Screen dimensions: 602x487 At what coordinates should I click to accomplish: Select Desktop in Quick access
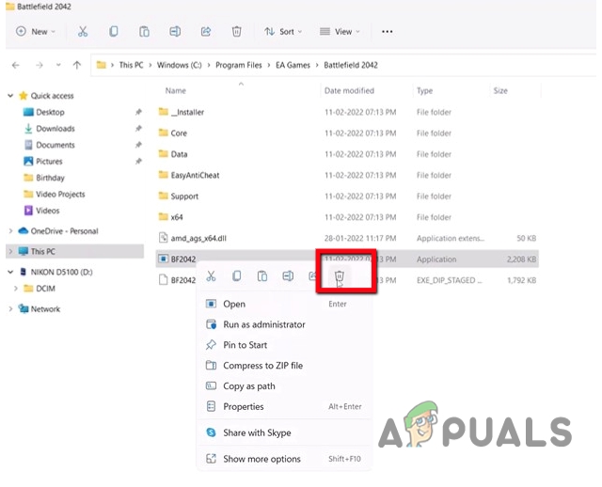[x=50, y=112]
